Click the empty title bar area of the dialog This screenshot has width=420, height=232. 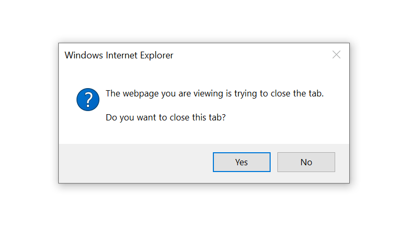252,55
